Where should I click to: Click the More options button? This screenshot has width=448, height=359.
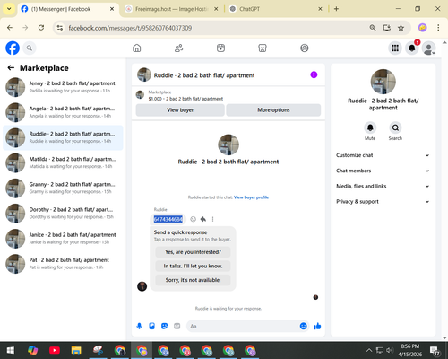pyautogui.click(x=273, y=110)
